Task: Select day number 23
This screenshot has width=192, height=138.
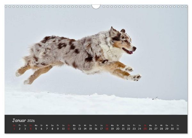Action: pyautogui.click(x=134, y=129)
